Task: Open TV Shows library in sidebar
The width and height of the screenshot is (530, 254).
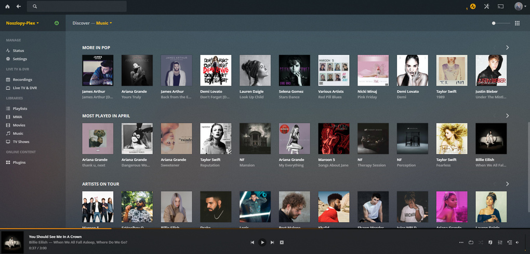Action: click(x=18, y=142)
